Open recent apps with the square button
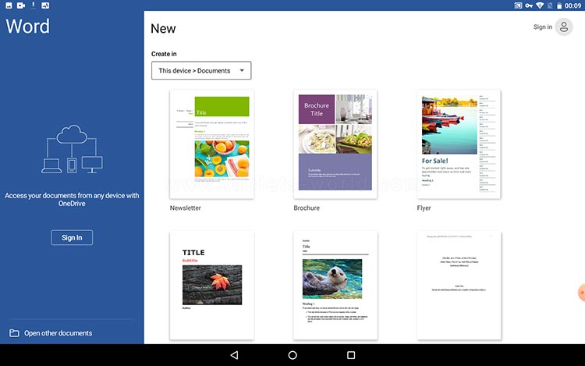The height and width of the screenshot is (366, 585). [x=351, y=355]
